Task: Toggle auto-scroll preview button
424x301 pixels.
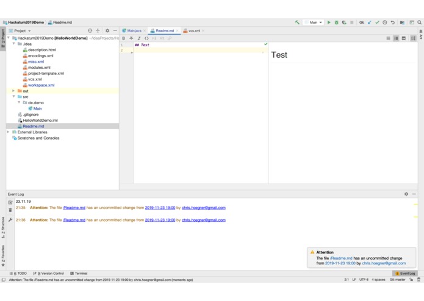Action: click(x=413, y=38)
